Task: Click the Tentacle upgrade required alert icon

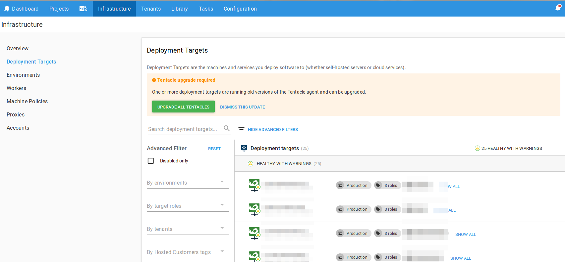Action: 154,80
